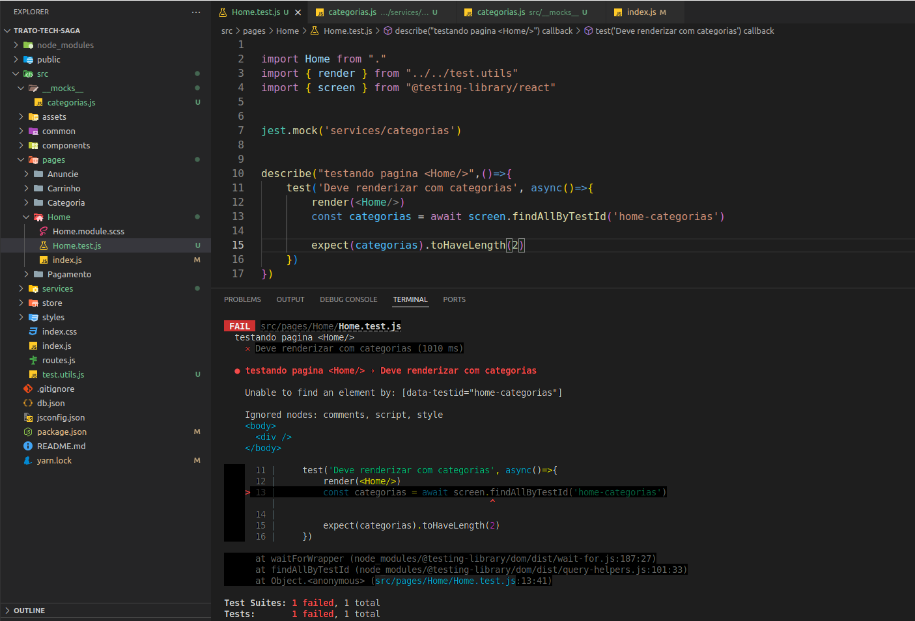This screenshot has height=621, width=915.
Task: Click line number 15 in editor gutter
Action: 238,245
